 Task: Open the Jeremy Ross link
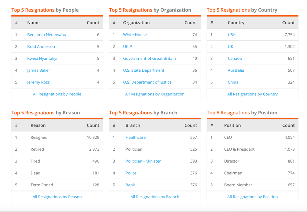38,82
